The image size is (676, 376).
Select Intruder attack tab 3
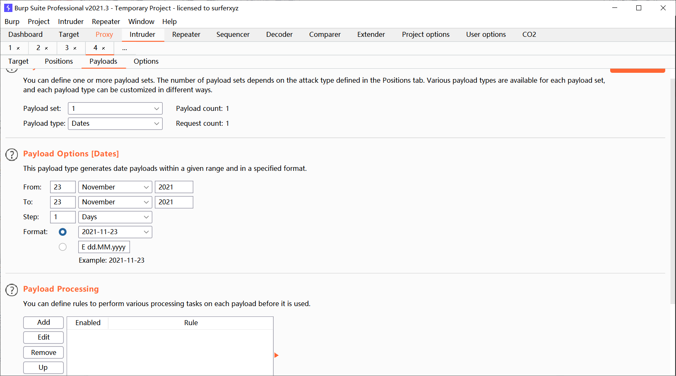tap(67, 48)
